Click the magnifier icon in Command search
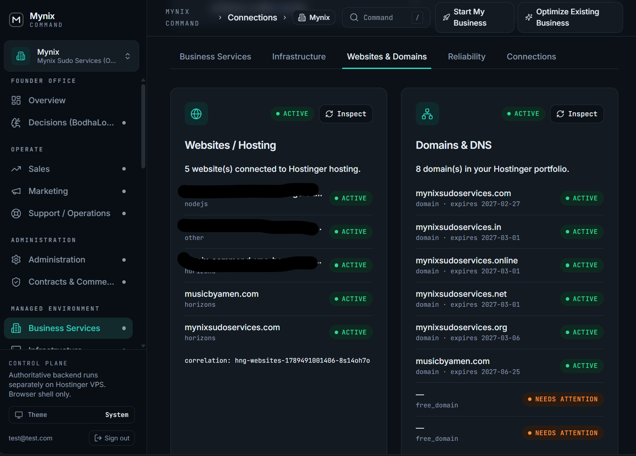The image size is (636, 456). point(354,17)
